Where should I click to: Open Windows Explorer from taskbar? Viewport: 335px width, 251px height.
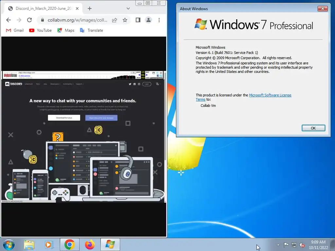pos(29,244)
